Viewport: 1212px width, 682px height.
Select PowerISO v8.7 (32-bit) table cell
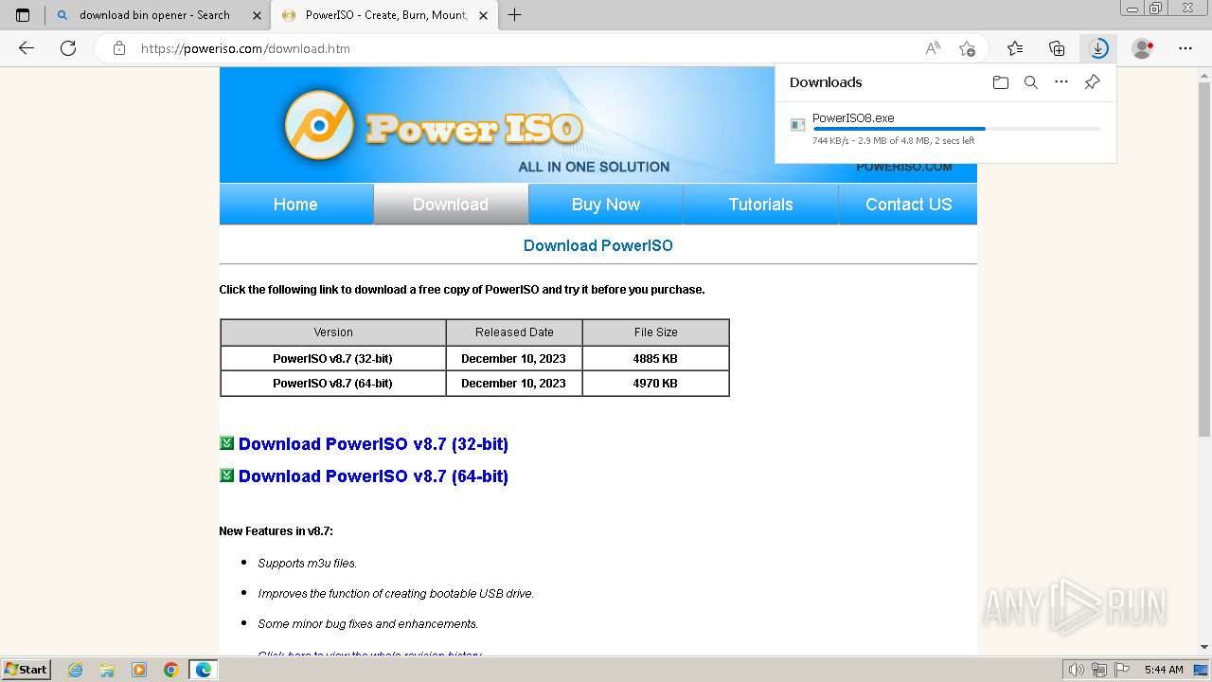coord(332,359)
